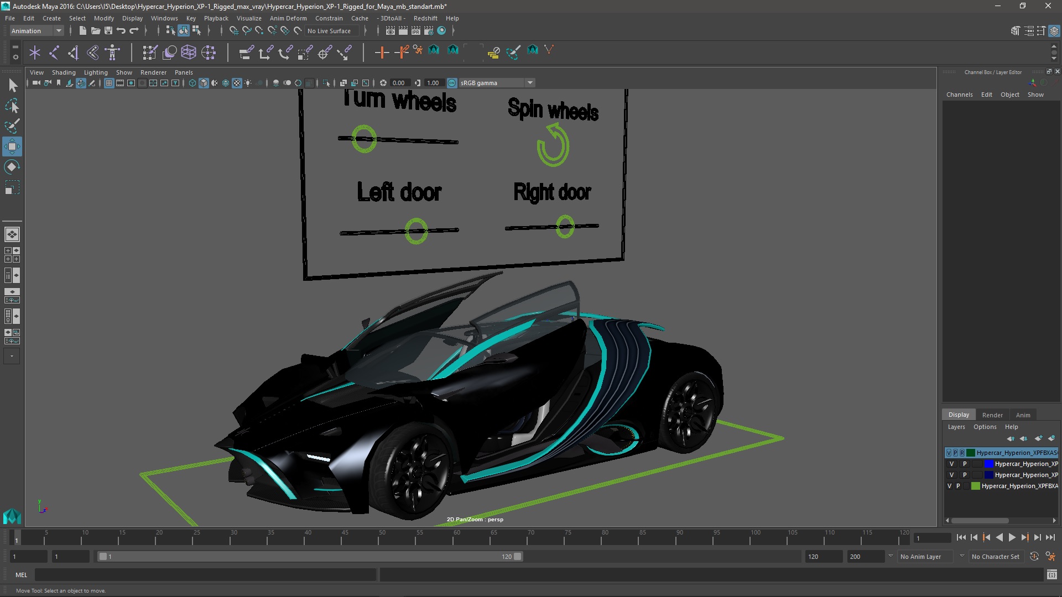Toggle textured display in viewport
1062x597 pixels.
[237, 83]
